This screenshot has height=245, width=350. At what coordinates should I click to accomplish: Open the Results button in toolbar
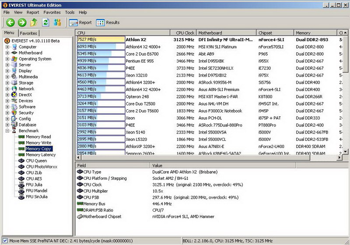(108, 22)
